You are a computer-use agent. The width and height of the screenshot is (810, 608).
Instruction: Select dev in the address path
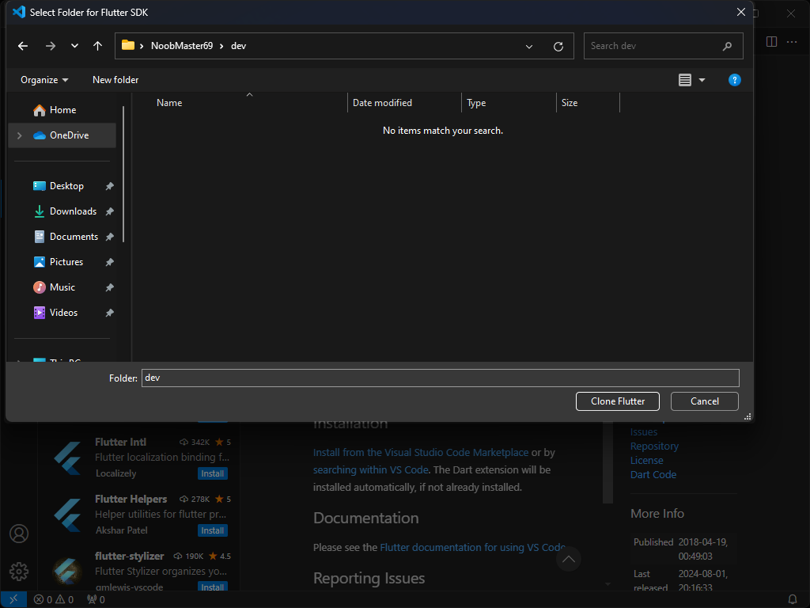(238, 46)
